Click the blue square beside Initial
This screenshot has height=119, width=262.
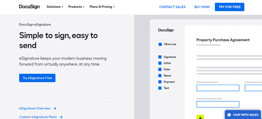point(160,63)
